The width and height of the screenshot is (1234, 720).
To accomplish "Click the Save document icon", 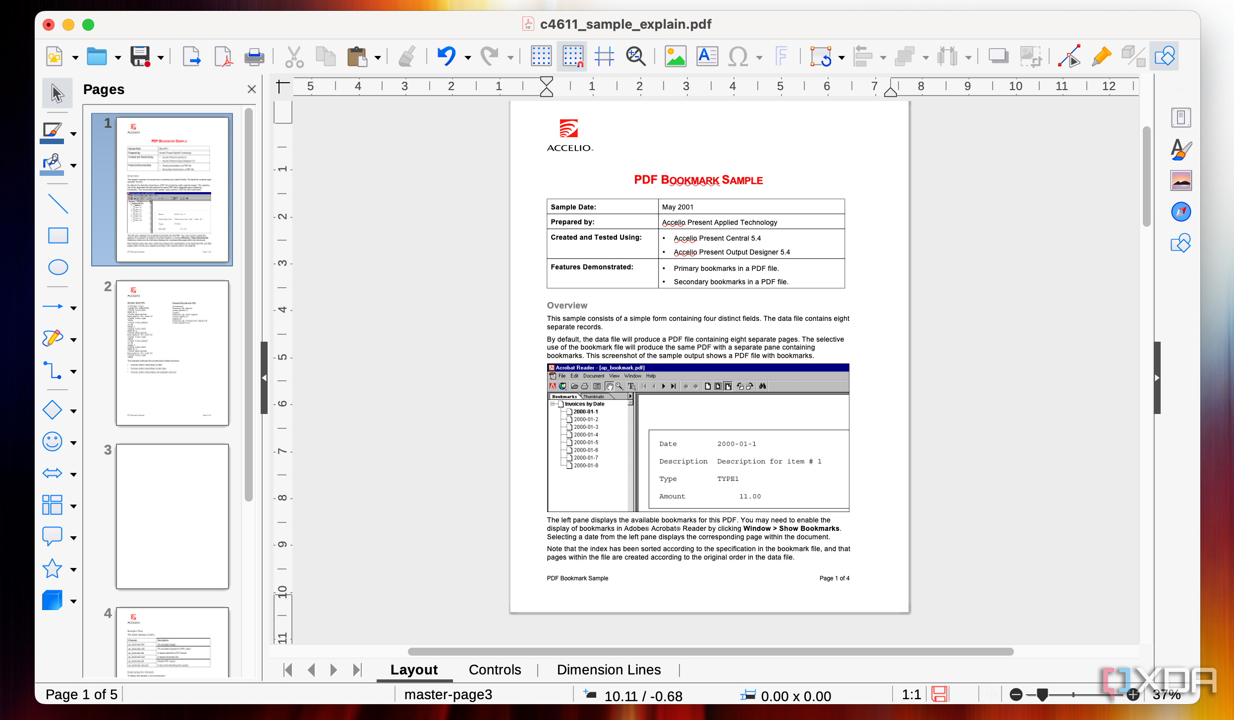I will point(140,56).
